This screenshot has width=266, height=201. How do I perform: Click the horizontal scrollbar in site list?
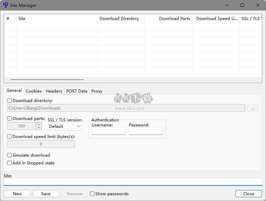[x=47, y=80]
